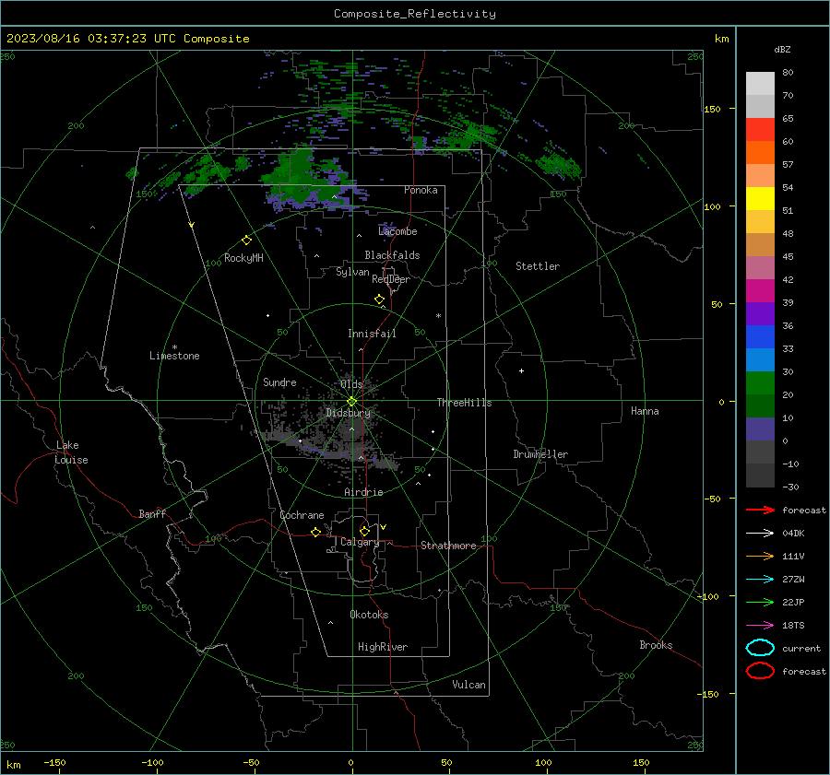Click the Drumheller city label
Image resolution: width=830 pixels, height=775 pixels.
point(540,454)
